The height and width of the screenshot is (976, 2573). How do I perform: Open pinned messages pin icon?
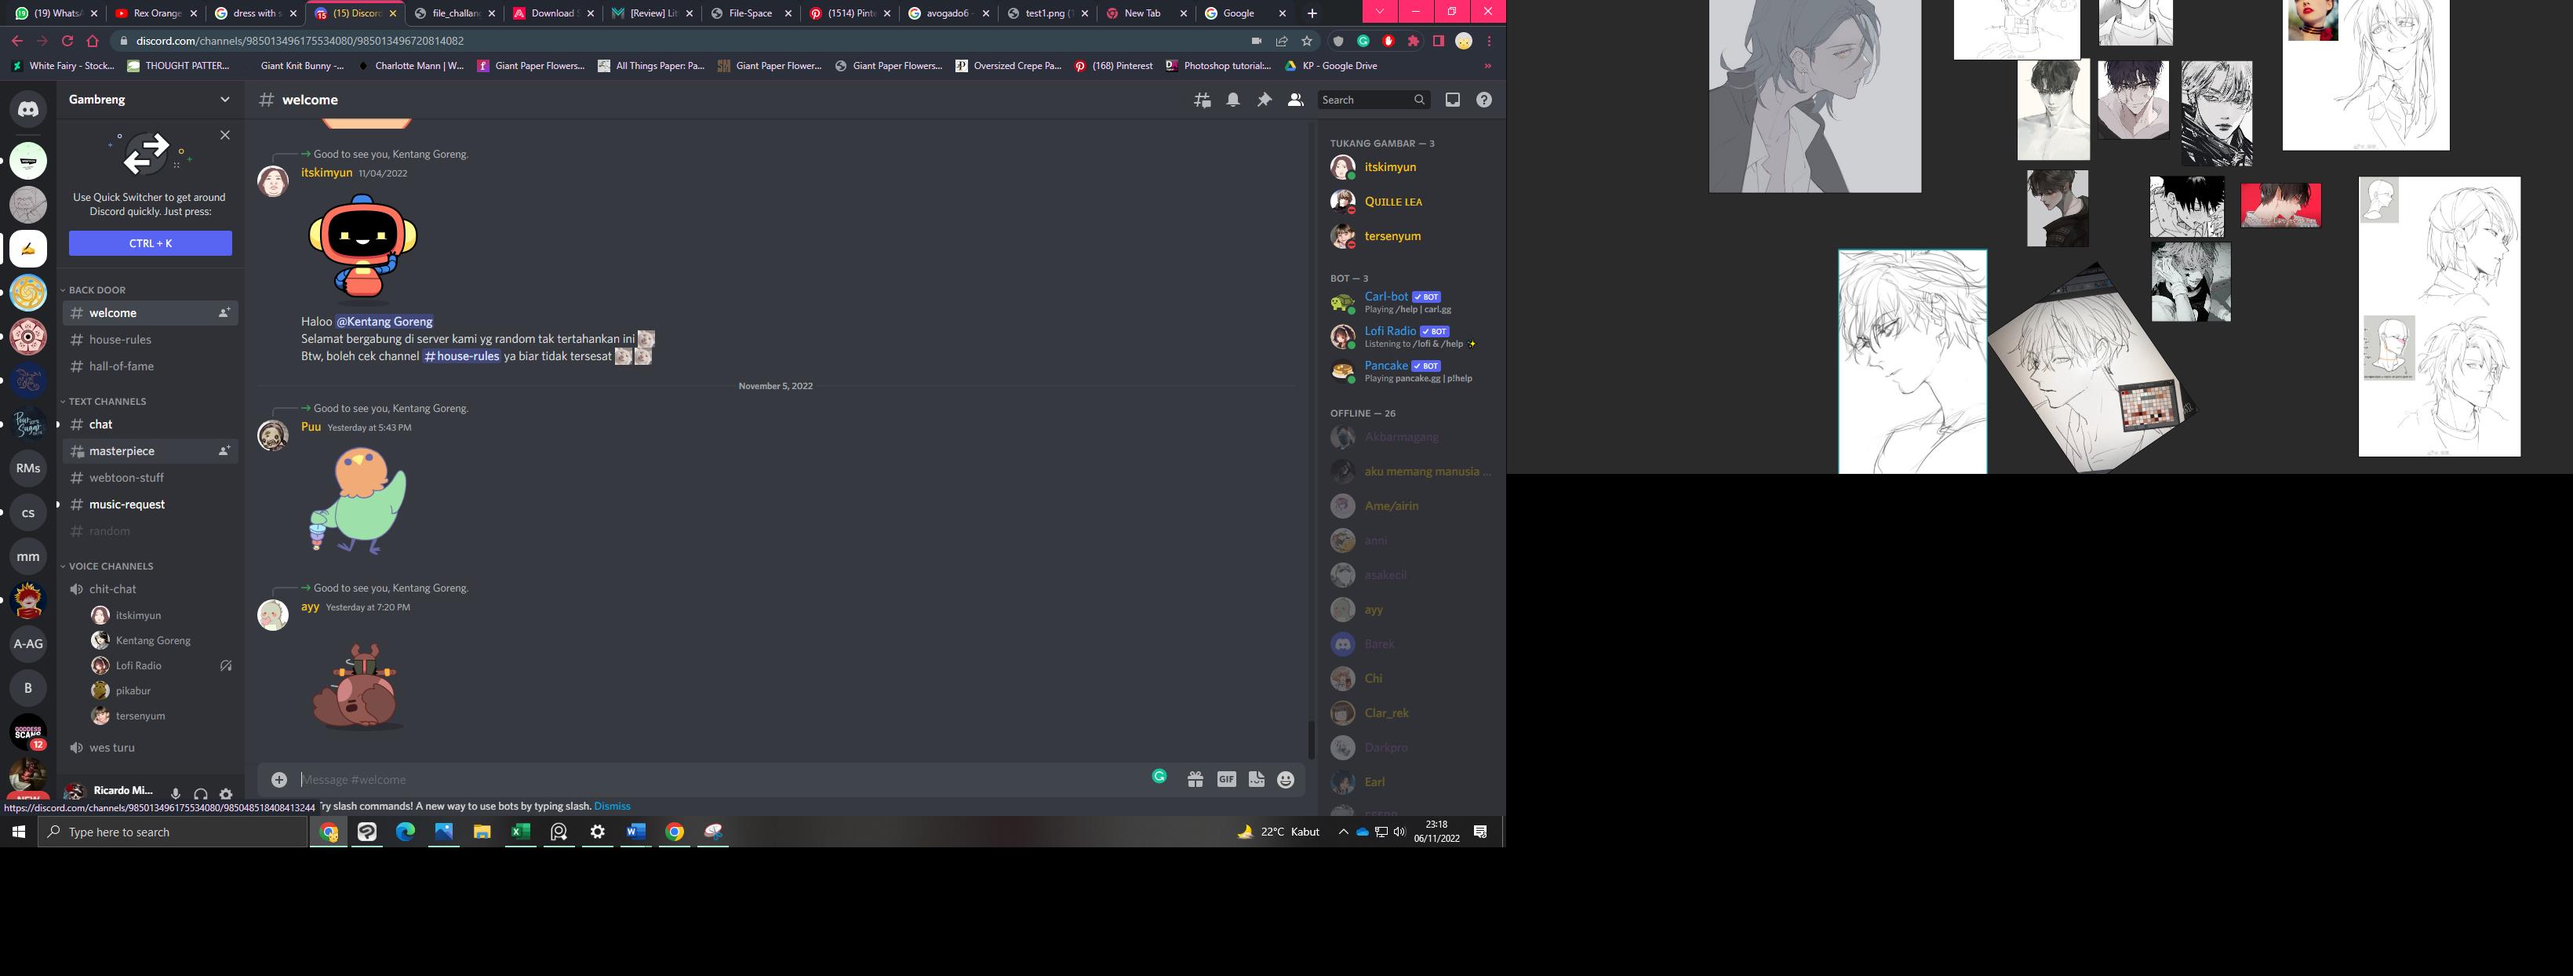point(1265,100)
